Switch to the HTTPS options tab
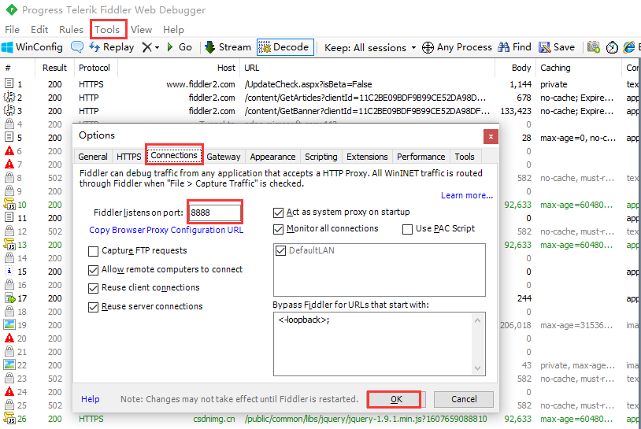Image resolution: width=641 pixels, height=429 pixels. point(129,157)
